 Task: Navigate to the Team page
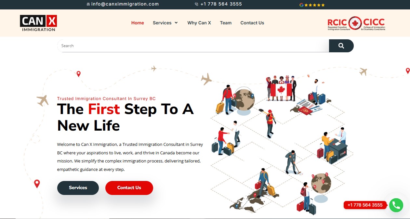(226, 23)
